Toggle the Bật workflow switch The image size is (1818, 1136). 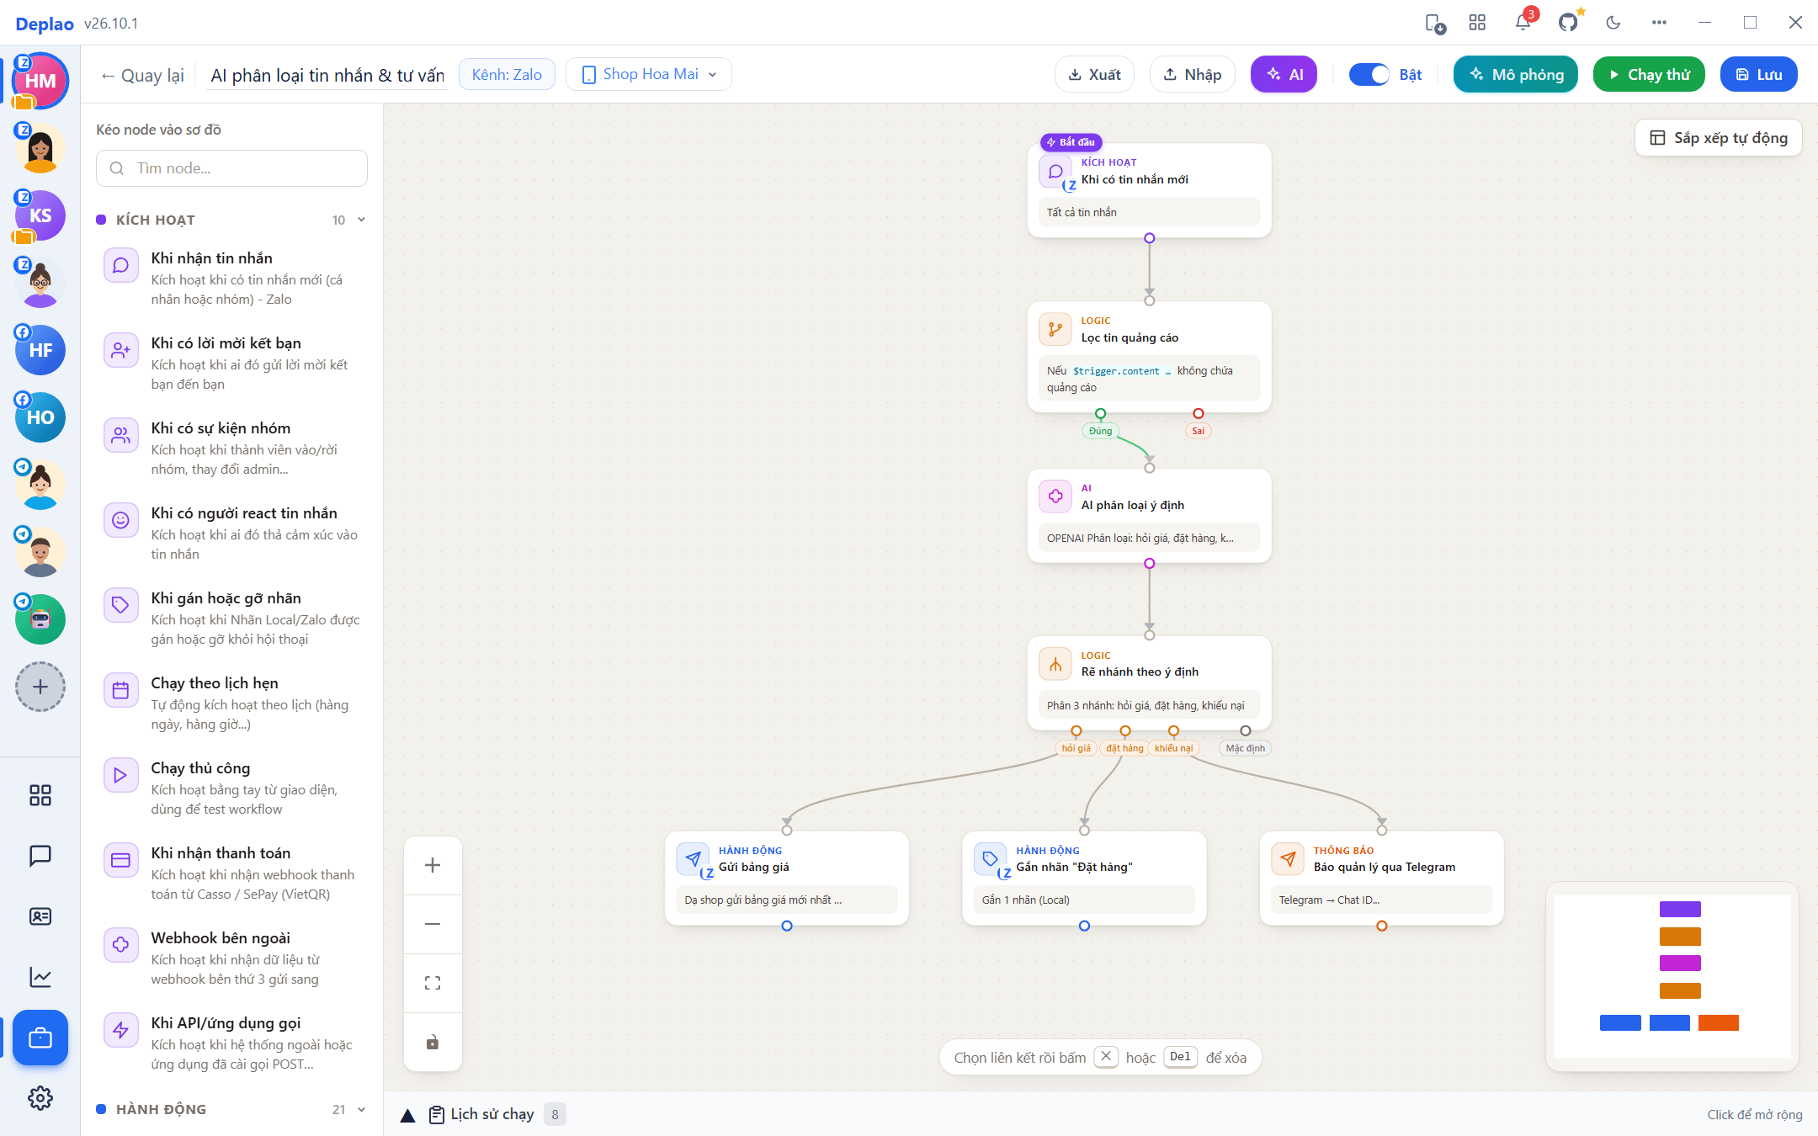pyautogui.click(x=1369, y=75)
